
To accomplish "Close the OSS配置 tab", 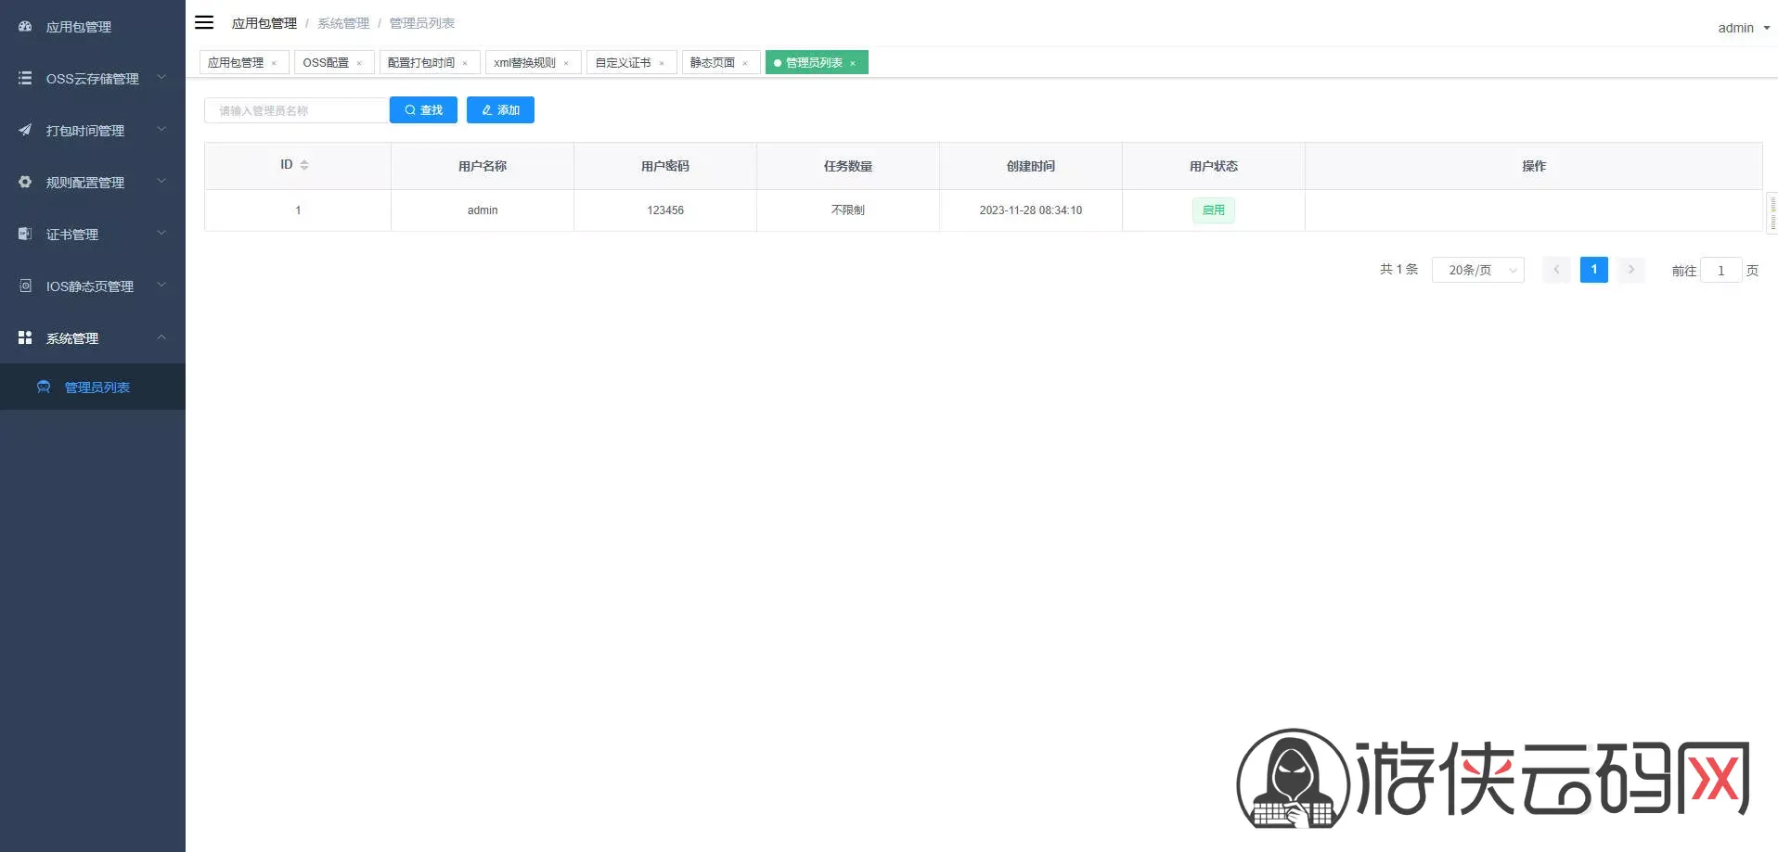I will [359, 63].
